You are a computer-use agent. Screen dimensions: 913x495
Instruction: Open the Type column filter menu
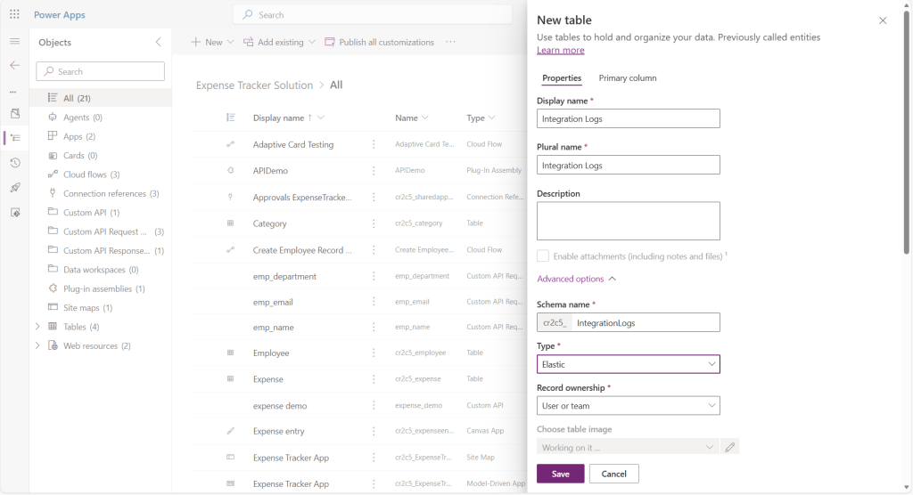[492, 118]
